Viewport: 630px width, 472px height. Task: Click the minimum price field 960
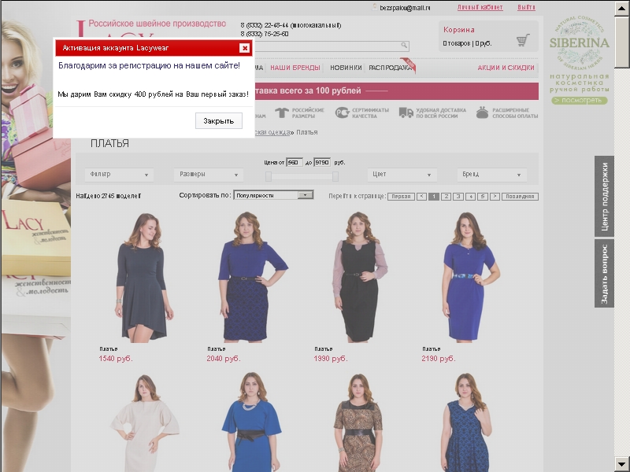pyautogui.click(x=294, y=163)
